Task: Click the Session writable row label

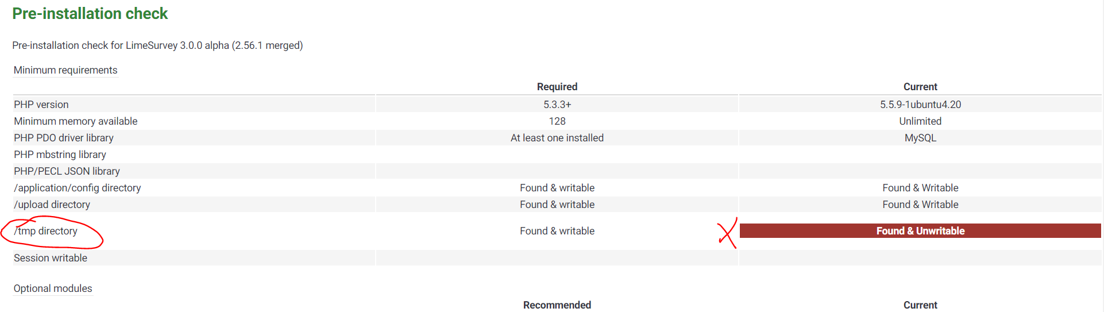Action: click(x=51, y=258)
